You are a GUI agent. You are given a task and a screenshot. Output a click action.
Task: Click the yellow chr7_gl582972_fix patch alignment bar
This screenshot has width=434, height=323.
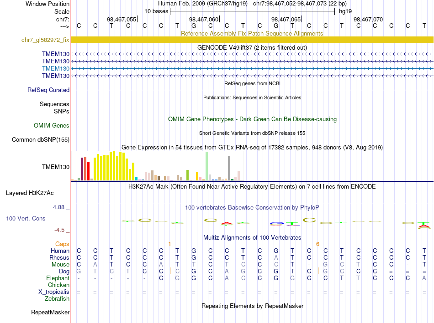coord(252,40)
